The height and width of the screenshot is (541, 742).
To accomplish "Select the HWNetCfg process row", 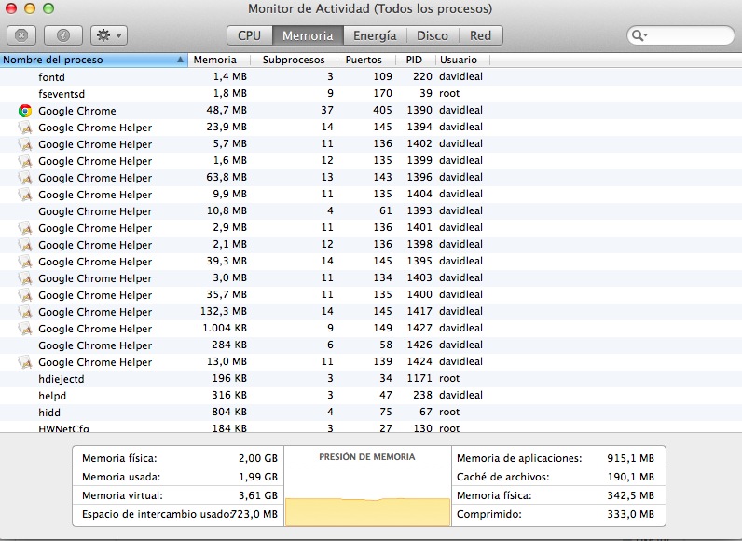I will [371, 427].
